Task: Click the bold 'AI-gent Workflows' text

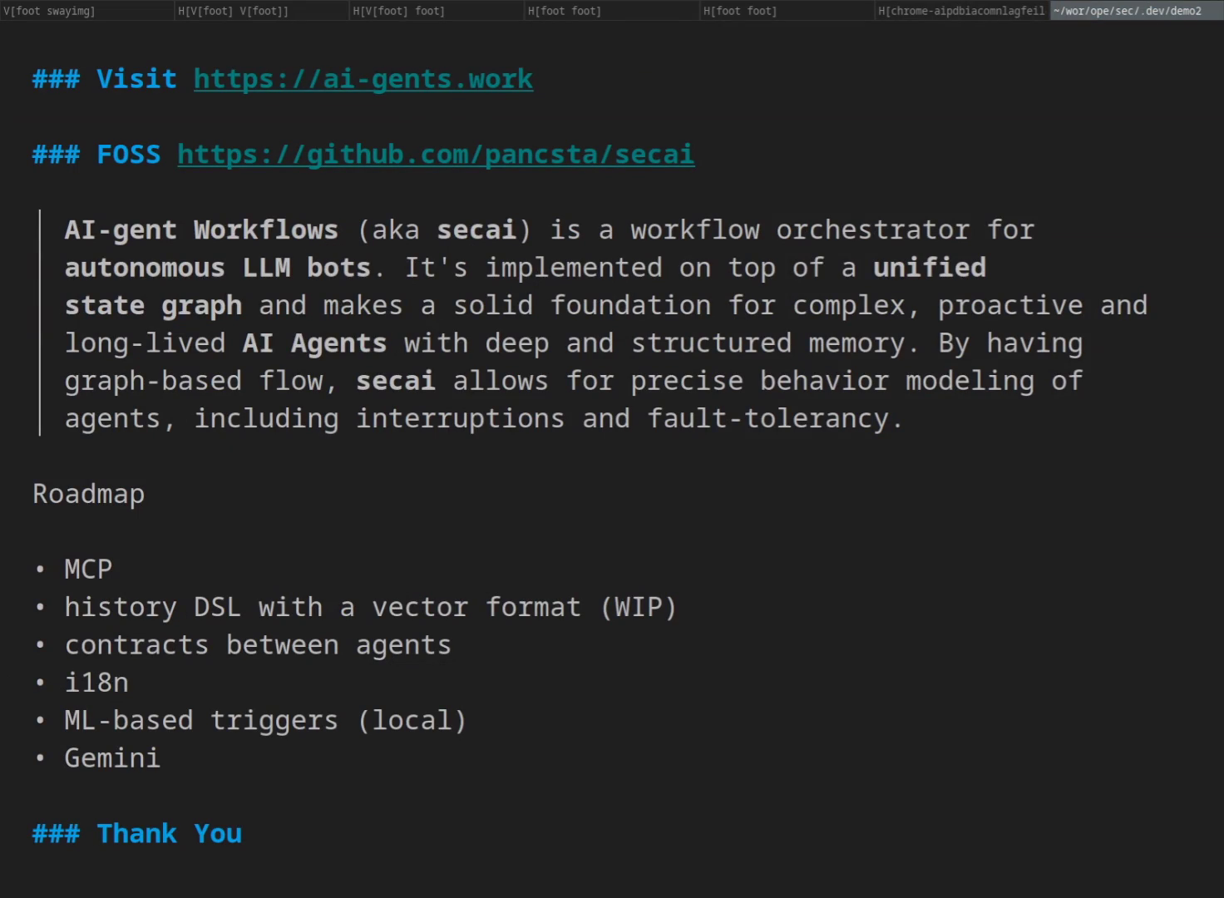Action: (x=201, y=230)
